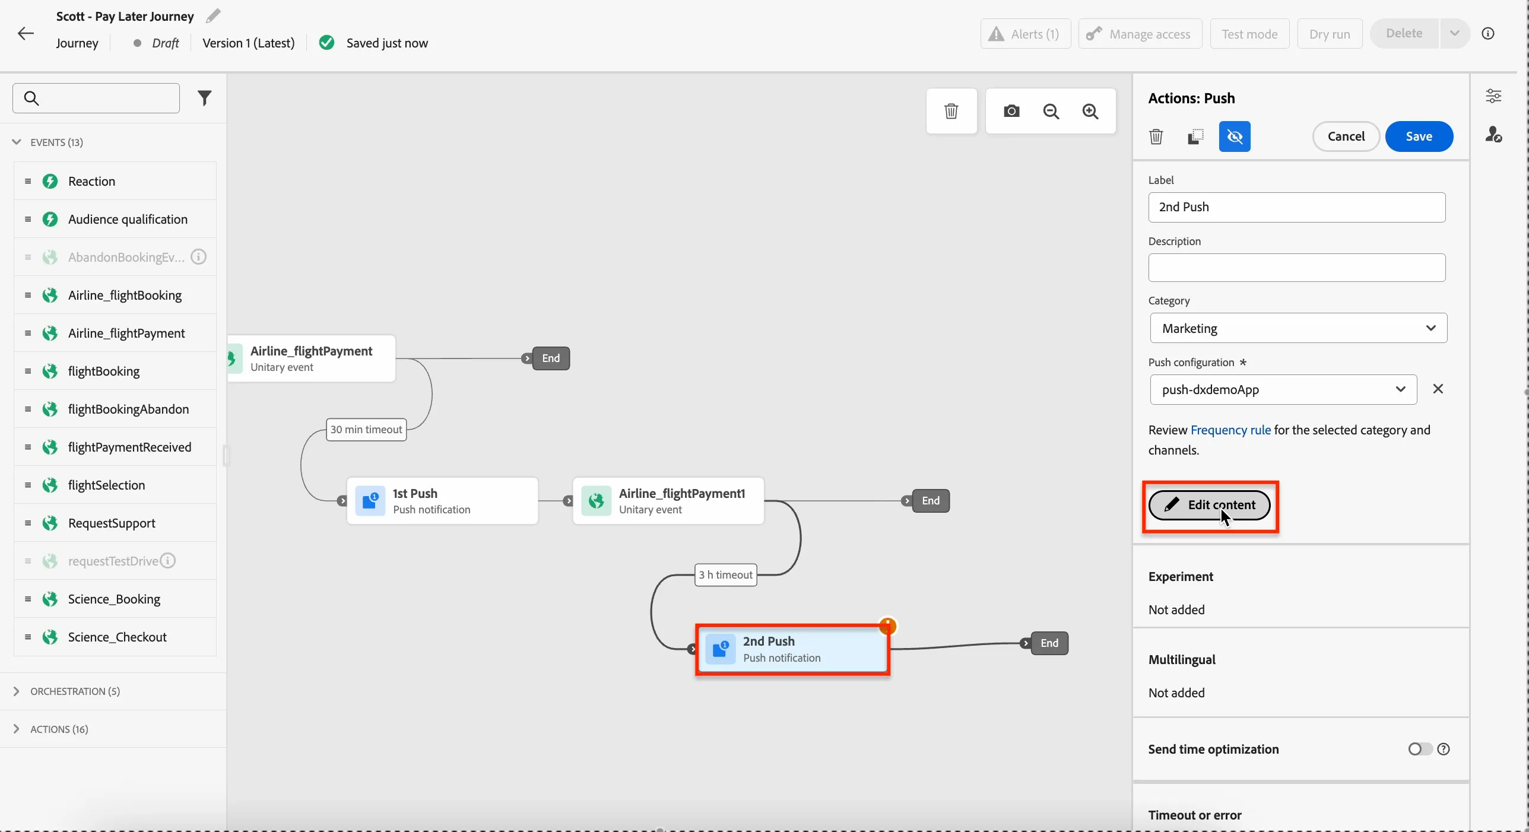
Task: Expand the ORCHESTRATION section
Action: click(x=17, y=691)
